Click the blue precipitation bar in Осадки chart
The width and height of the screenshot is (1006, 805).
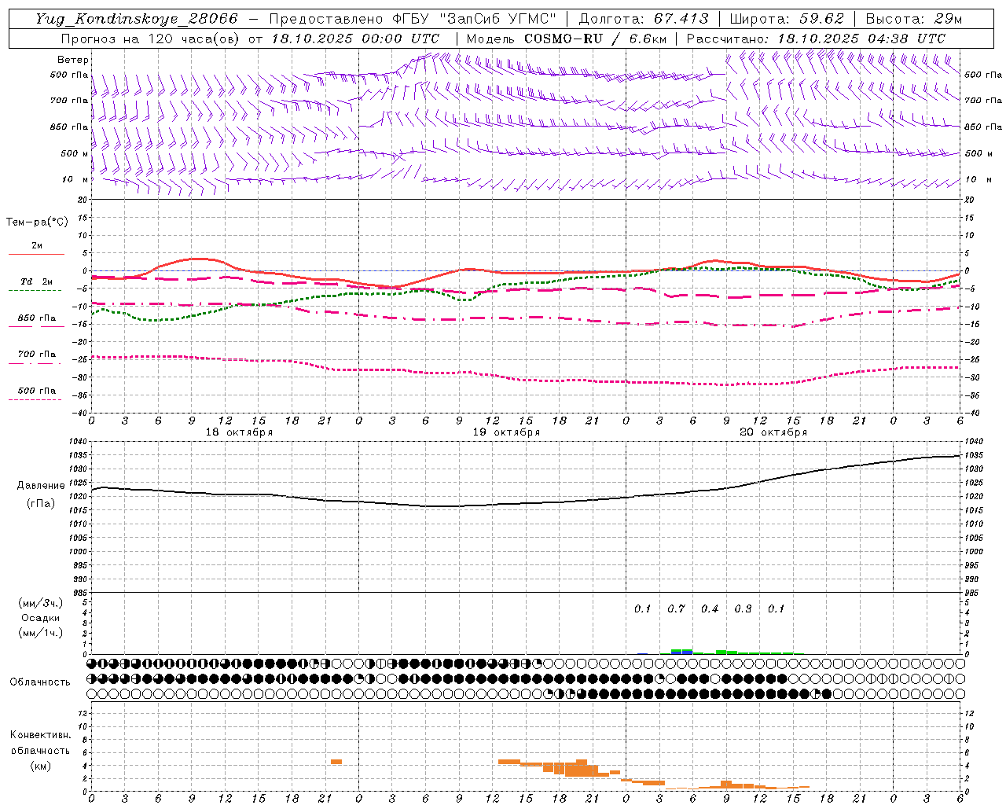pyautogui.click(x=682, y=652)
